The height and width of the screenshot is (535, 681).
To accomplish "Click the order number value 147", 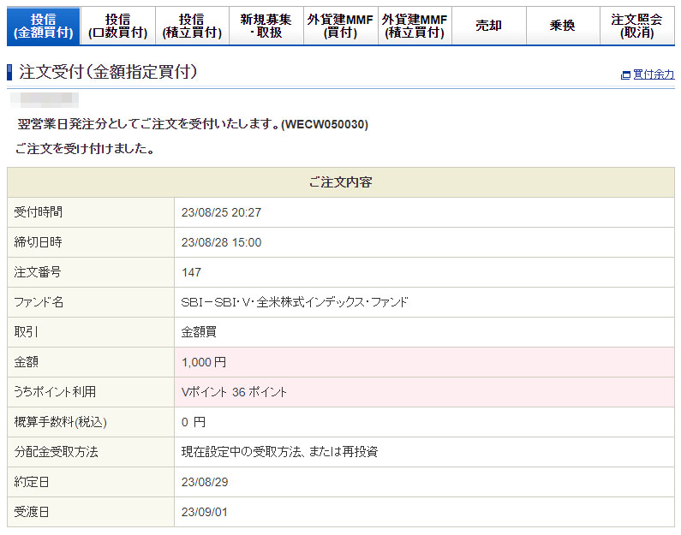I will tap(192, 272).
